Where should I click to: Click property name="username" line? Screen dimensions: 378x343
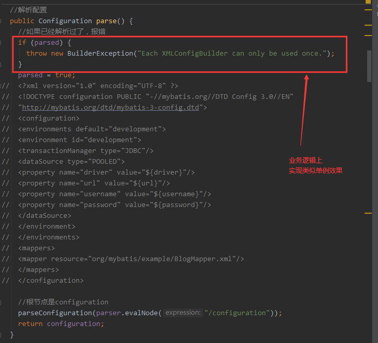click(115, 194)
